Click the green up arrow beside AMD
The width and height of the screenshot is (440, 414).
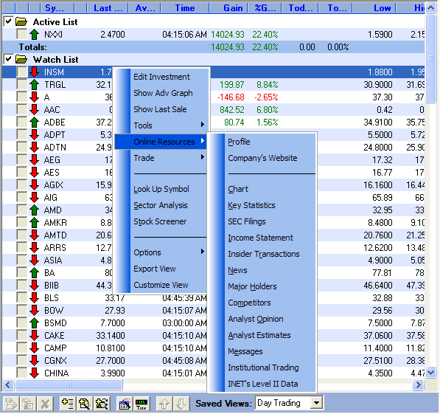tap(34, 210)
